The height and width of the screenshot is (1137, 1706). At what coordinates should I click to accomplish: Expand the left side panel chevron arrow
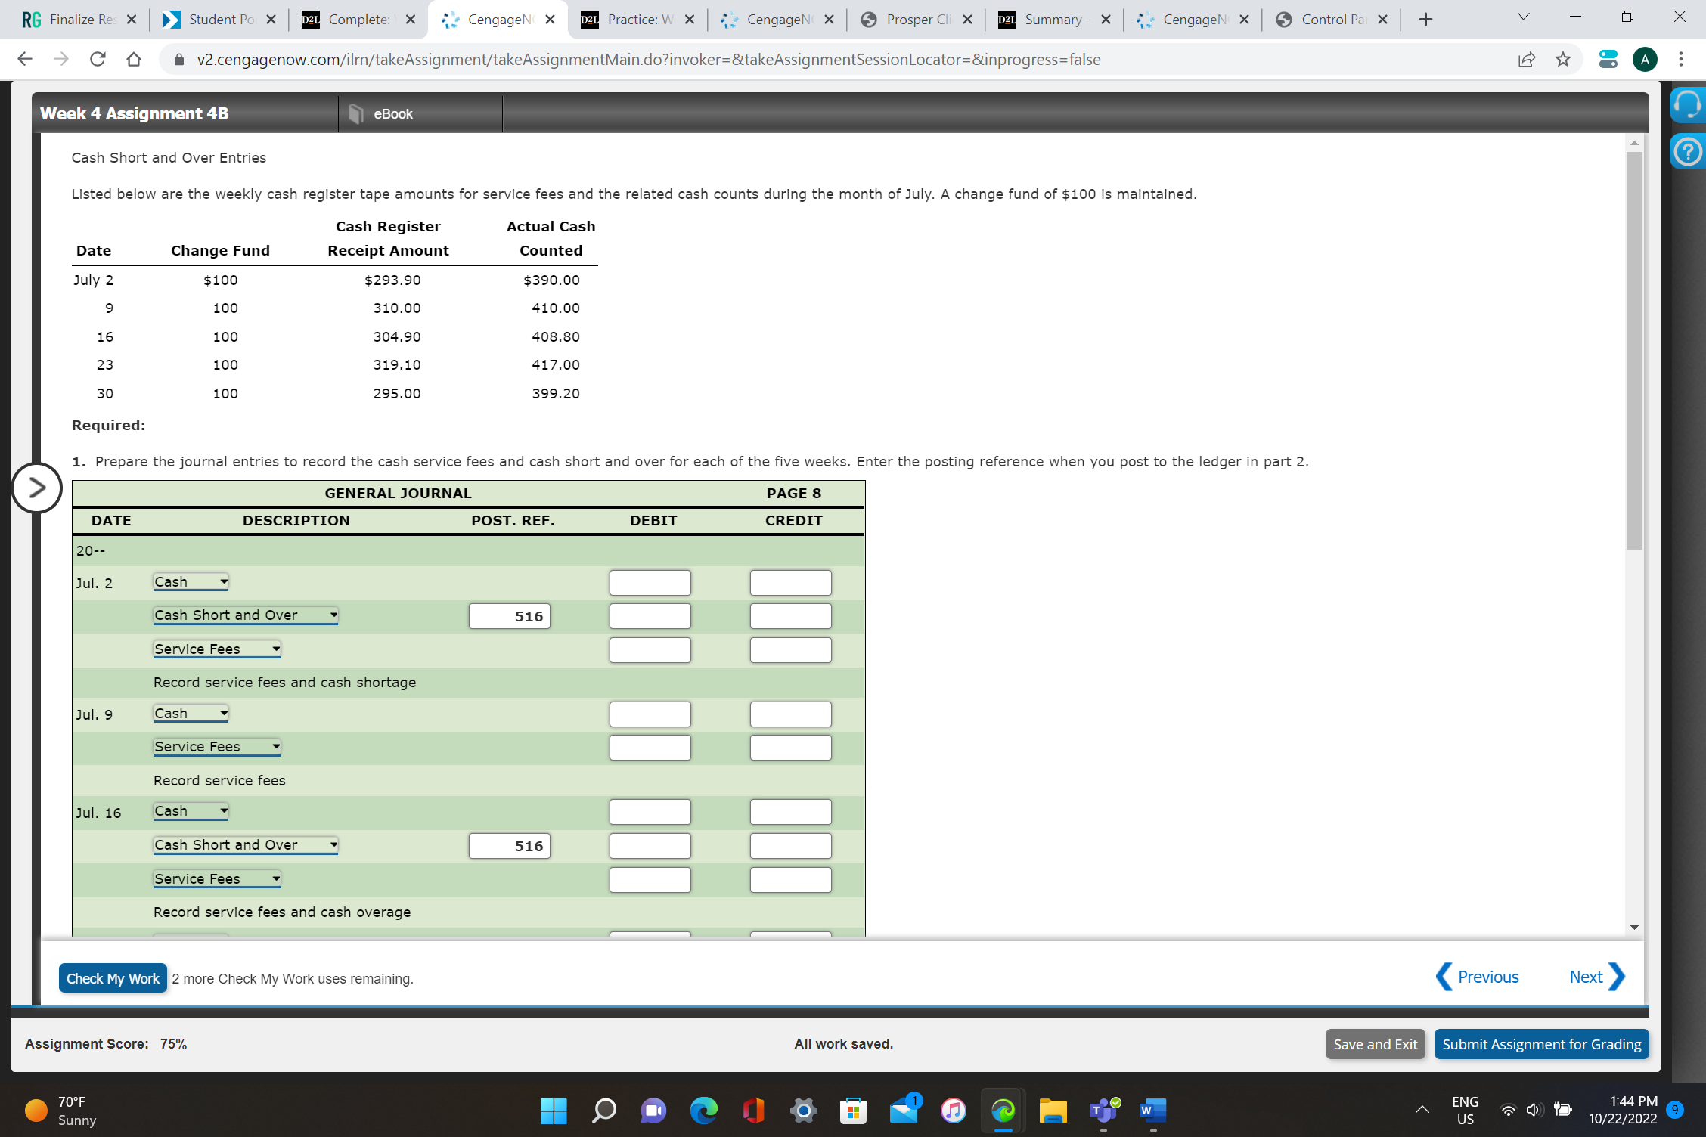coord(36,488)
